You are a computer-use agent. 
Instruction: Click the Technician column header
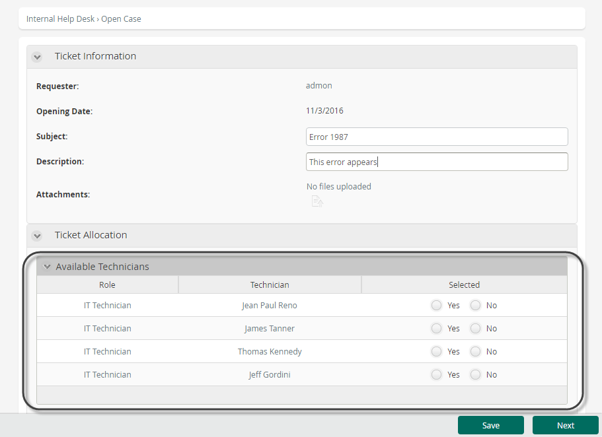point(270,285)
